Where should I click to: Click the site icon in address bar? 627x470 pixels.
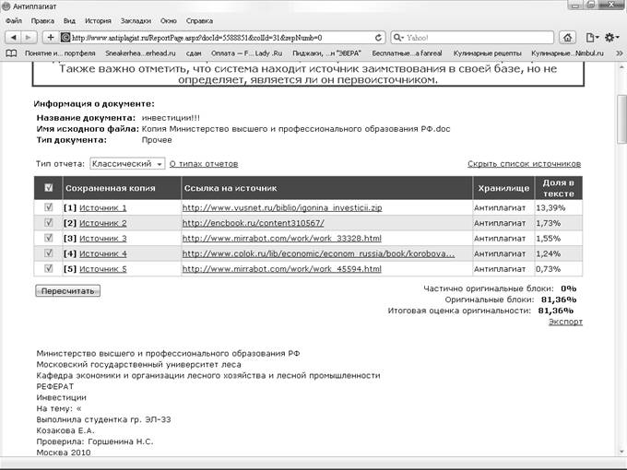(65, 38)
